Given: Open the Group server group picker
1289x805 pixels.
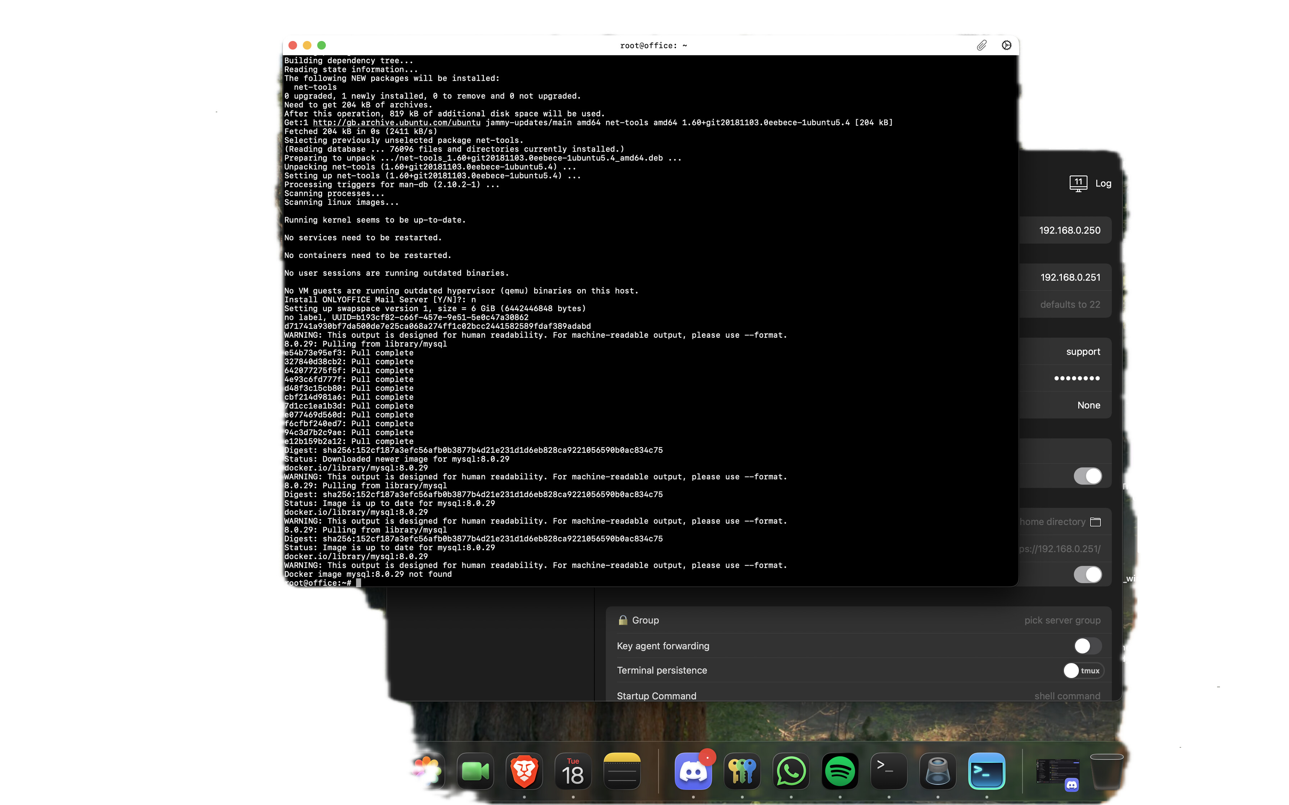Looking at the screenshot, I should point(1062,620).
